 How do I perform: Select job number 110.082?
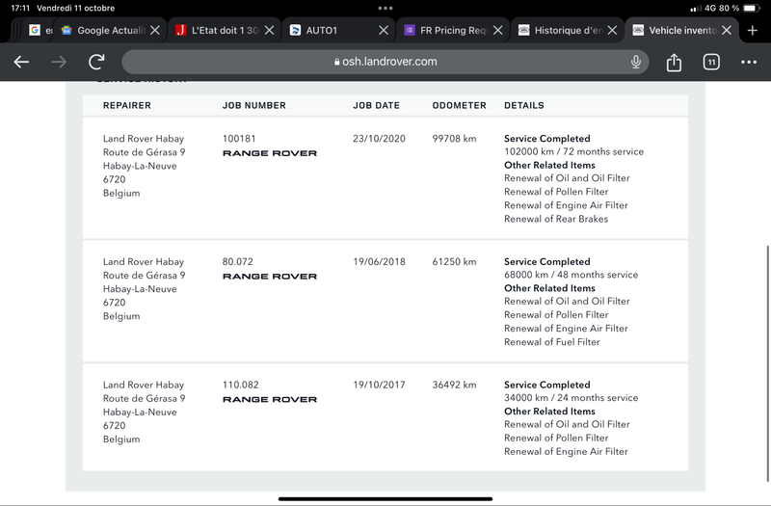tap(240, 385)
